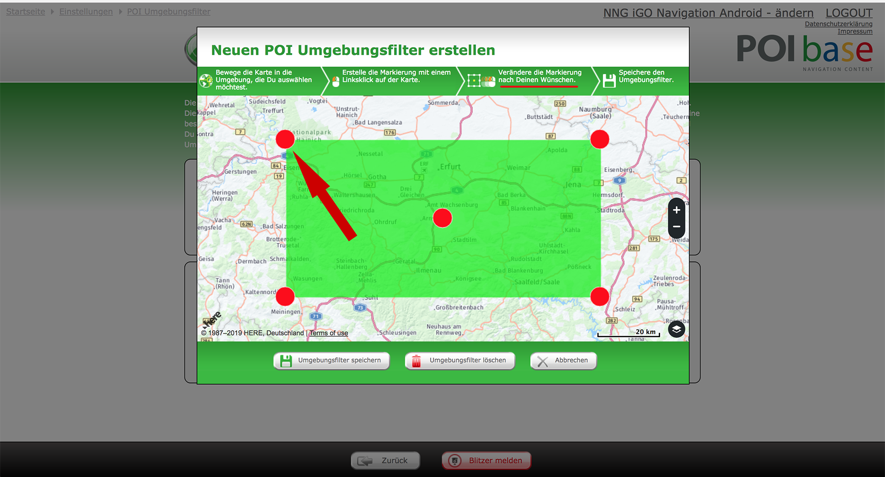Image resolution: width=885 pixels, height=477 pixels.
Task: Open the Terms of use link
Action: (x=329, y=333)
